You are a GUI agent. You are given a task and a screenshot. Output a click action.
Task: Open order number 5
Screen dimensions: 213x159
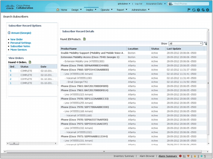click(11, 71)
